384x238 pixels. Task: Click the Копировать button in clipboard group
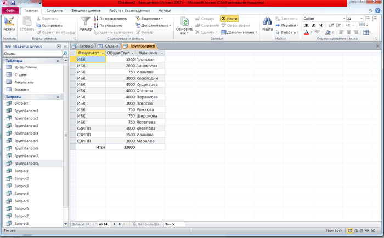[48, 25]
